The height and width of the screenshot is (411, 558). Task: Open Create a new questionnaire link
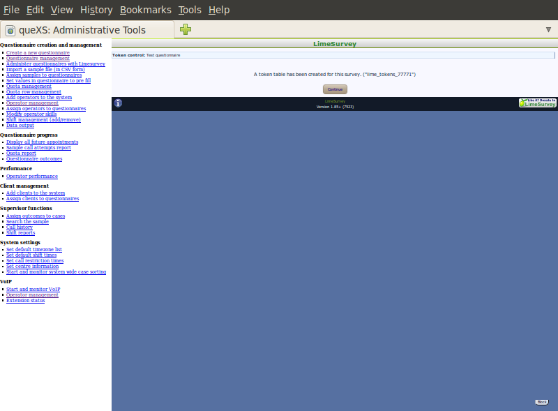coord(38,52)
